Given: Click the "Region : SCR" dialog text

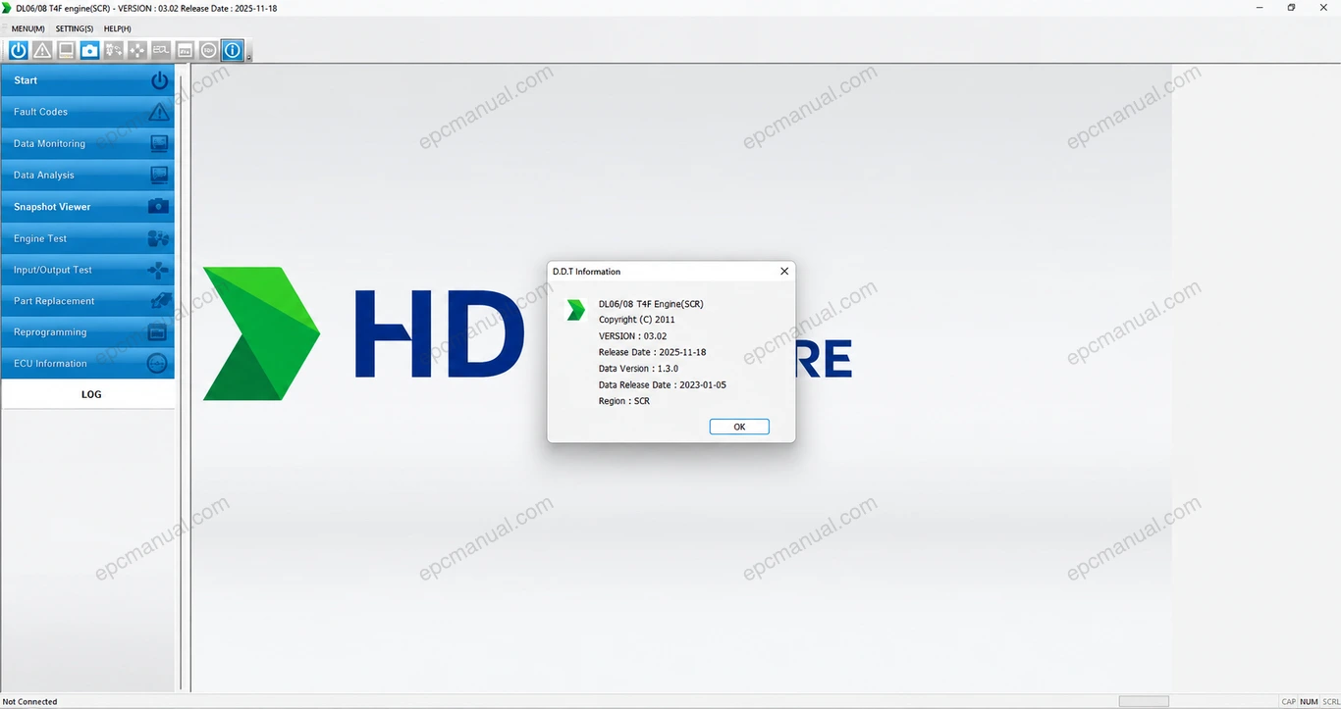Looking at the screenshot, I should [624, 401].
